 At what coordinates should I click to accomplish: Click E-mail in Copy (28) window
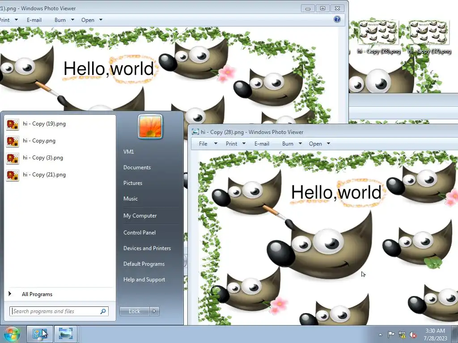pyautogui.click(x=262, y=143)
